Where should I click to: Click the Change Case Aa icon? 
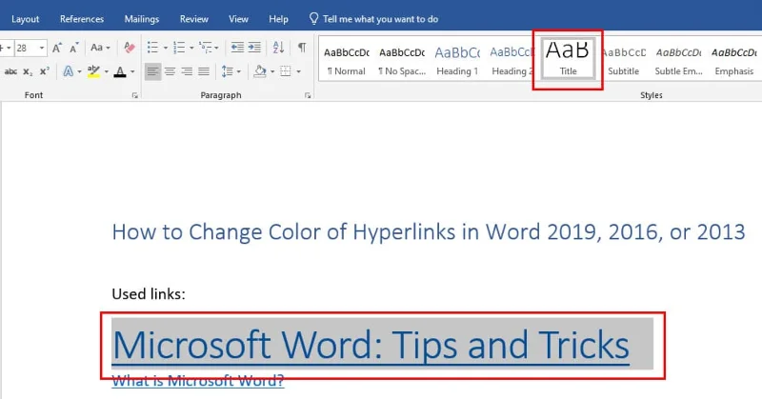[x=97, y=48]
